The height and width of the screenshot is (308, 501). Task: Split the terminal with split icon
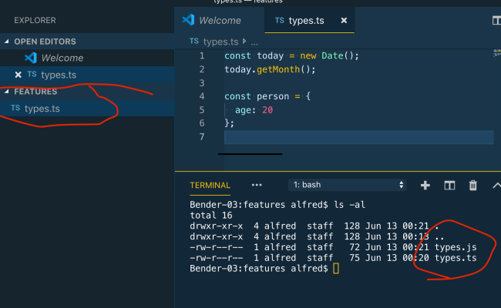coord(449,185)
